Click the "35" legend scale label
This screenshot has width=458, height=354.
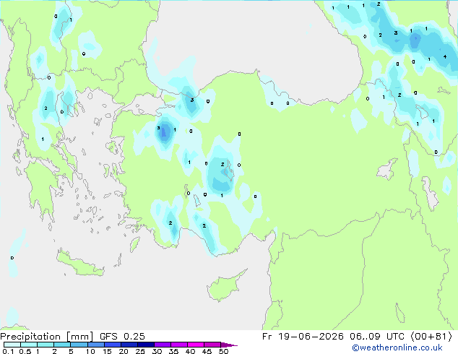(173, 351)
